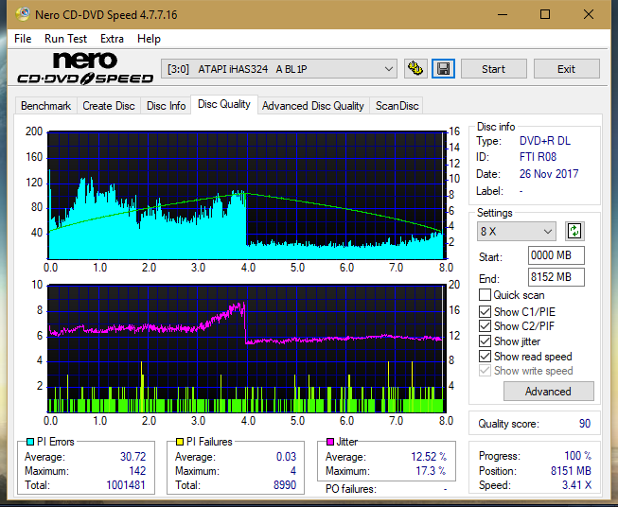Switch to the Benchmark tab
Viewport: 618px width, 507px height.
[46, 106]
